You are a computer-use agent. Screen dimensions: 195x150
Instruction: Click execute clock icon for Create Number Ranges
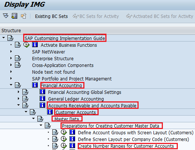point(64,146)
